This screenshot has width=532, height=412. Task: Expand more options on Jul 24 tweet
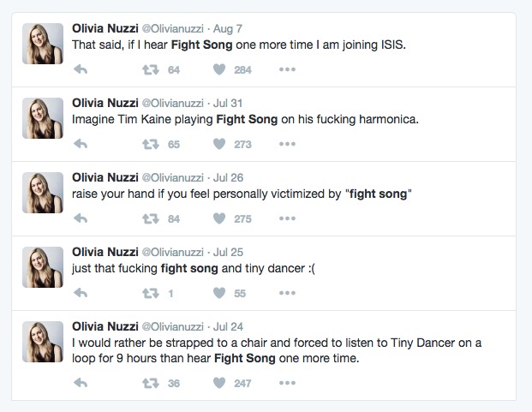(x=287, y=383)
